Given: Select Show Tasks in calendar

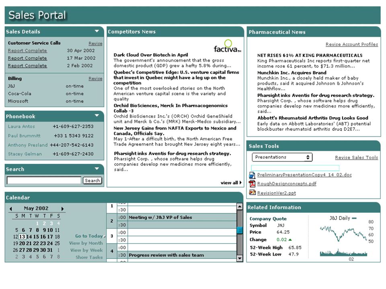Looking at the screenshot, I should click(89, 257).
